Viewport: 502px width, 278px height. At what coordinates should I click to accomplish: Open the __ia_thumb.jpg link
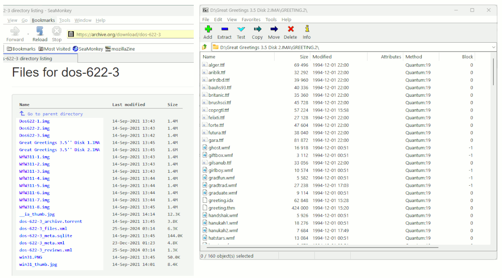tap(37, 214)
